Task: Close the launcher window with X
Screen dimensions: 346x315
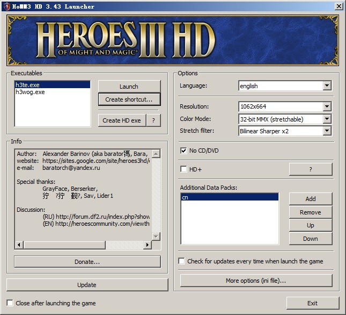Action: point(338,6)
